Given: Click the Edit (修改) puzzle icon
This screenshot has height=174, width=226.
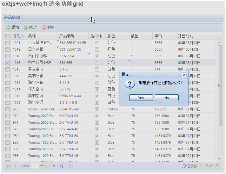Looking at the screenshot, I should click(x=26, y=28).
